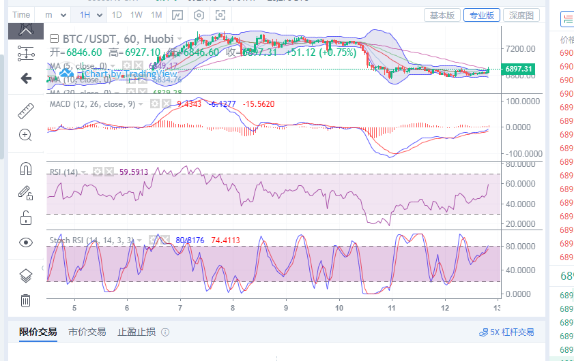Select the 止盈止损 stop order tab
Viewport: 574px width, 361px height.
coord(137,332)
